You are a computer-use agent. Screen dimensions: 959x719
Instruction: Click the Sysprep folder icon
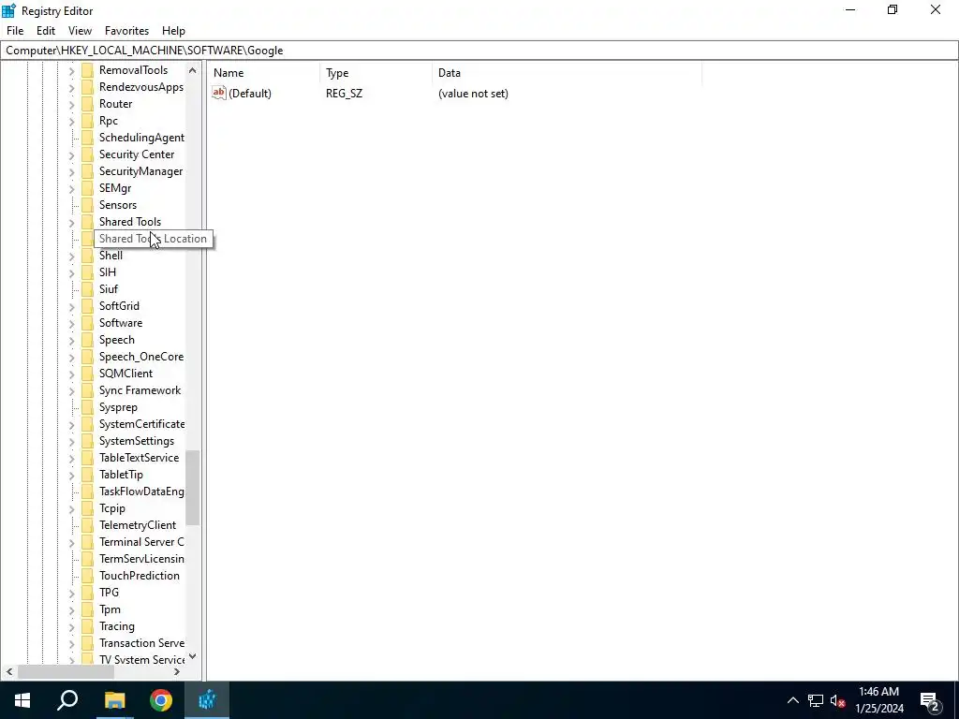click(87, 407)
